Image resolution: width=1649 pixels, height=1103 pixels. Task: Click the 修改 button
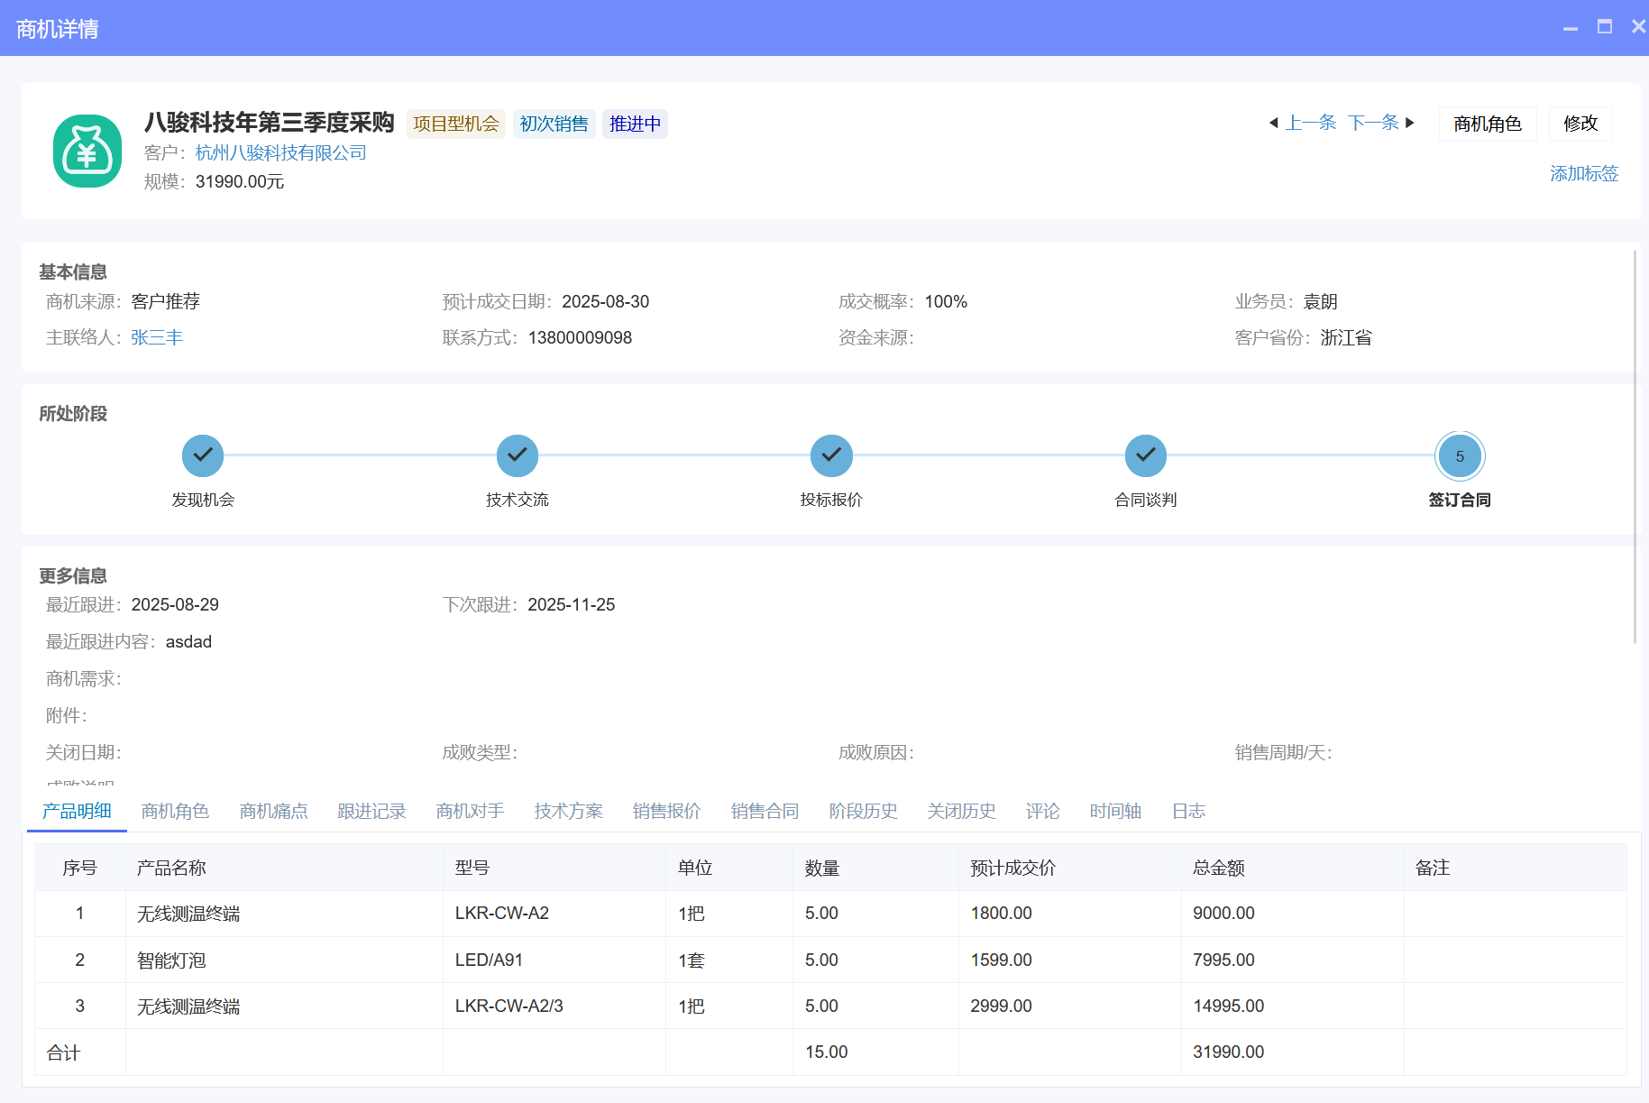coord(1580,124)
